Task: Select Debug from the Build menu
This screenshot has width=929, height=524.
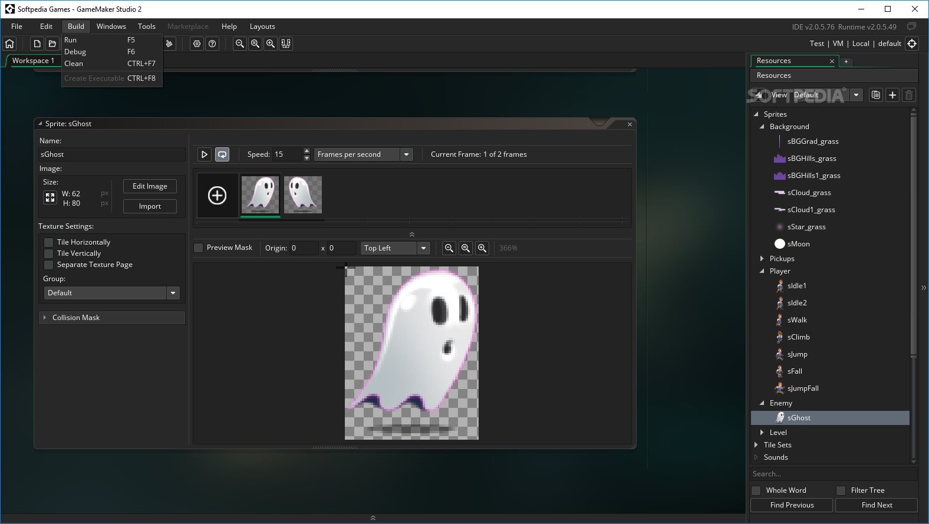Action: [x=111, y=52]
